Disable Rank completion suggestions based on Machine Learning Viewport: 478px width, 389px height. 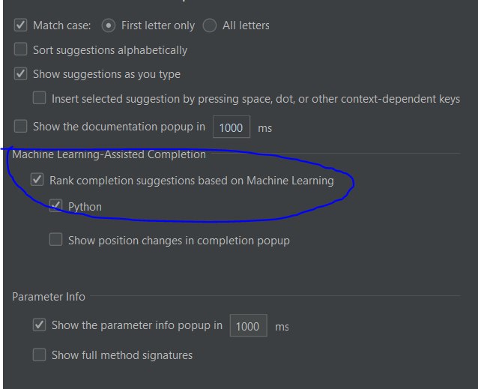pyautogui.click(x=37, y=180)
